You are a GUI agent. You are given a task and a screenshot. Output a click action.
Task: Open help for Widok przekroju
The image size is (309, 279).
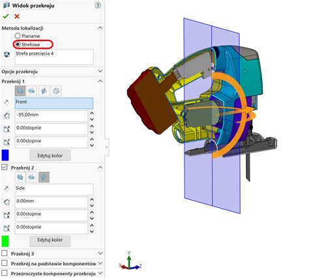pyautogui.click(x=98, y=5)
